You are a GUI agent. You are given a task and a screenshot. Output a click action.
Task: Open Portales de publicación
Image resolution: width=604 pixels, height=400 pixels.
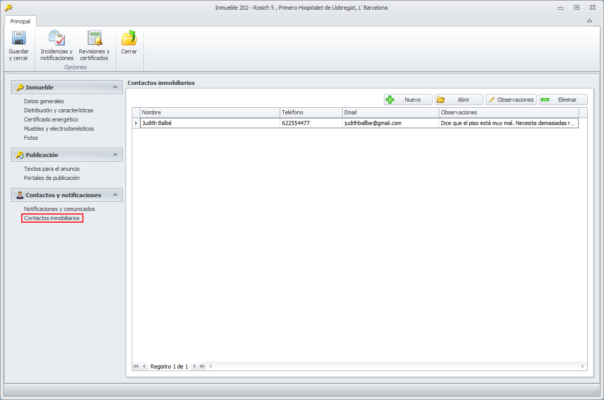(52, 178)
